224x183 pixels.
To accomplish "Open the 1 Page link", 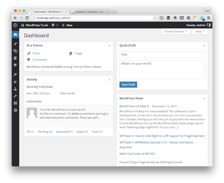I will click(x=78, y=54).
